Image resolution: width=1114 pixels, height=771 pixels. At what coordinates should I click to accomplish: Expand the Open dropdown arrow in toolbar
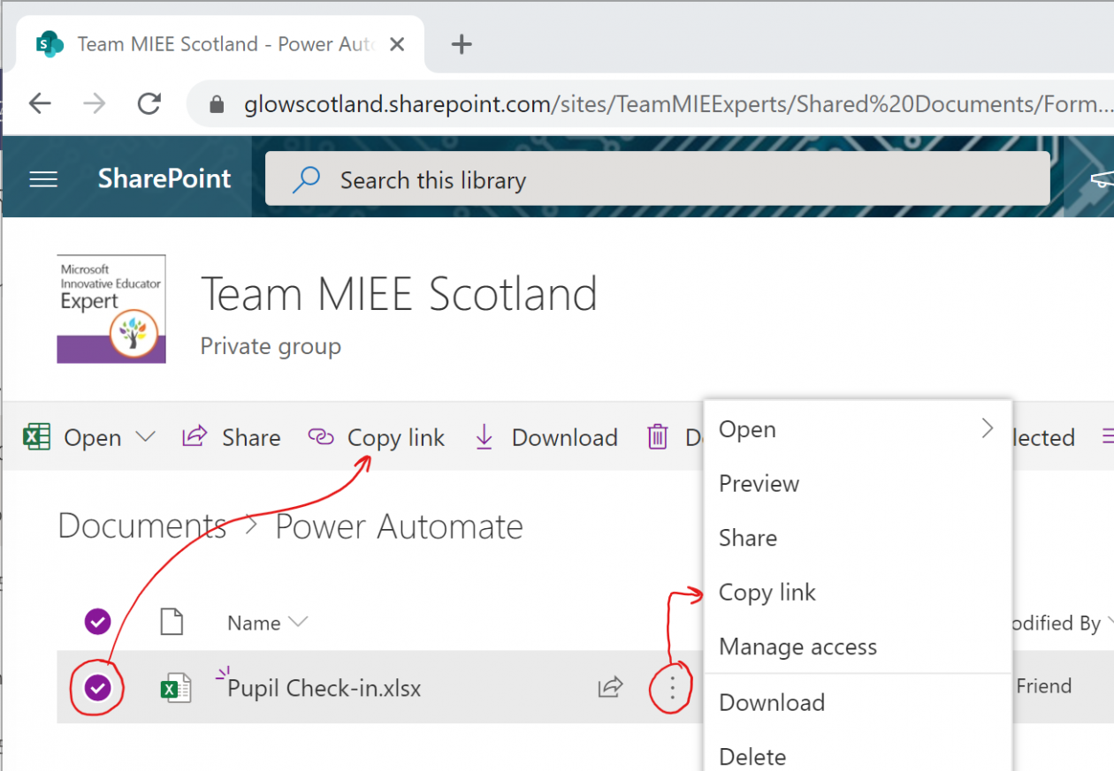click(145, 436)
